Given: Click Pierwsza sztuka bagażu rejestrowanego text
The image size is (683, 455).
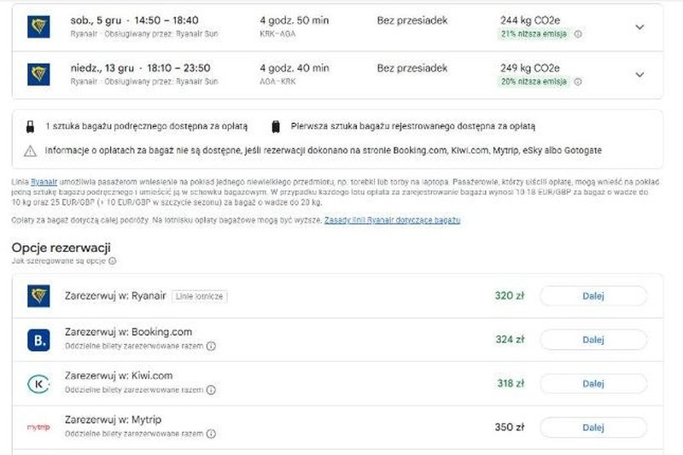Looking at the screenshot, I should tap(413, 126).
